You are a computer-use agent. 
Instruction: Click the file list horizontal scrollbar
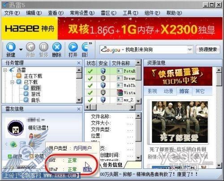[x=110, y=107]
